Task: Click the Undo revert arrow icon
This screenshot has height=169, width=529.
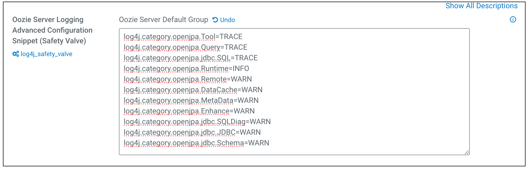Action: tap(216, 20)
